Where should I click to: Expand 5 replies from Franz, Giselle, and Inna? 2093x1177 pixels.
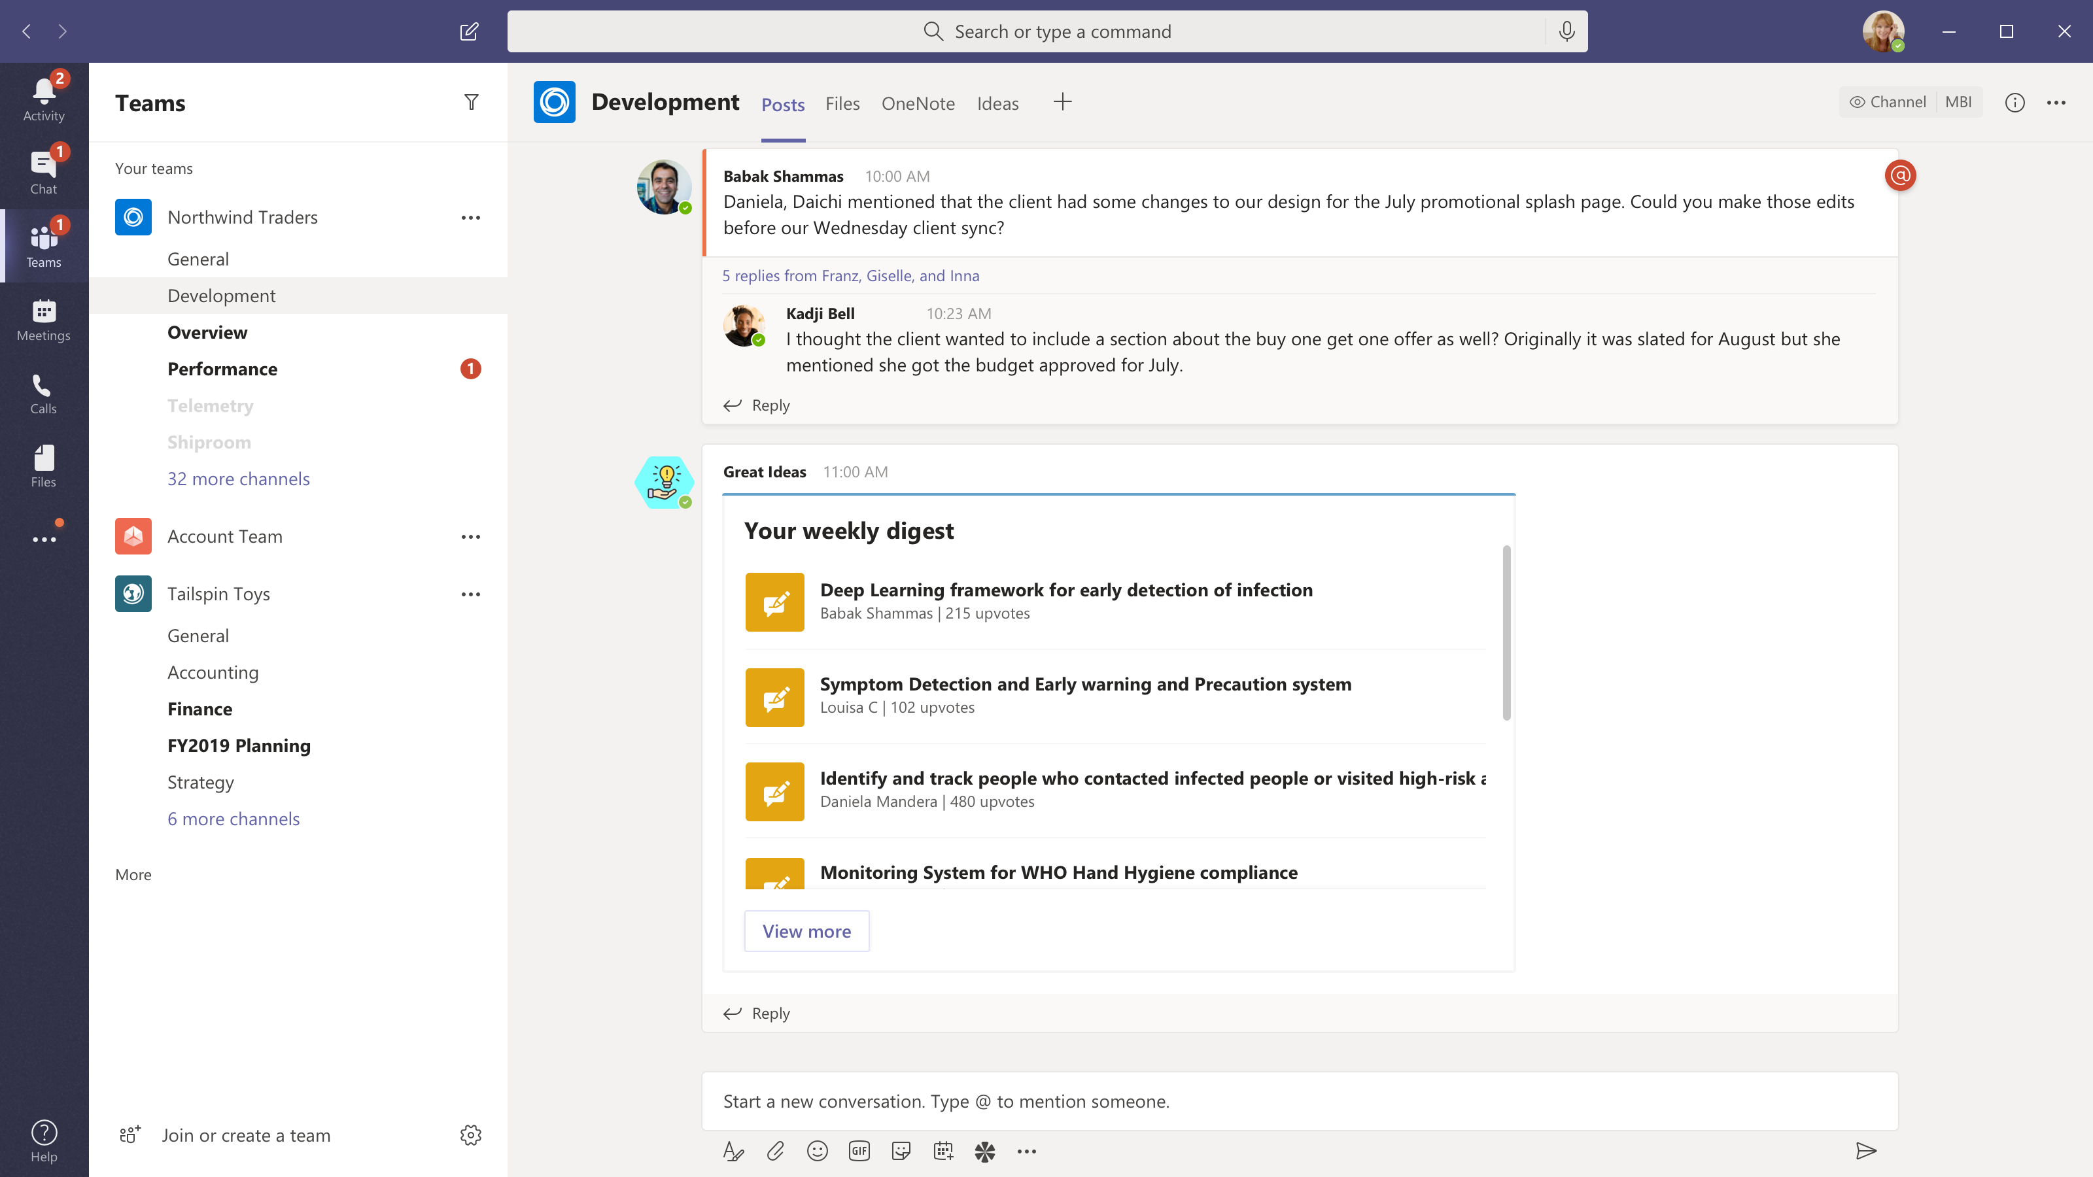[851, 275]
